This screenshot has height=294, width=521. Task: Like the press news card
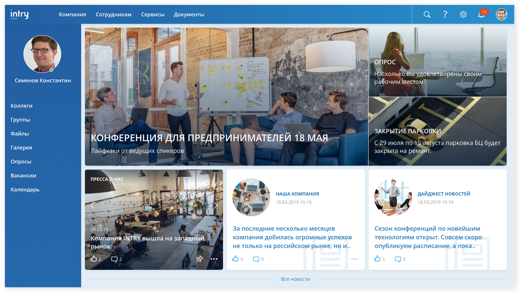(x=94, y=259)
